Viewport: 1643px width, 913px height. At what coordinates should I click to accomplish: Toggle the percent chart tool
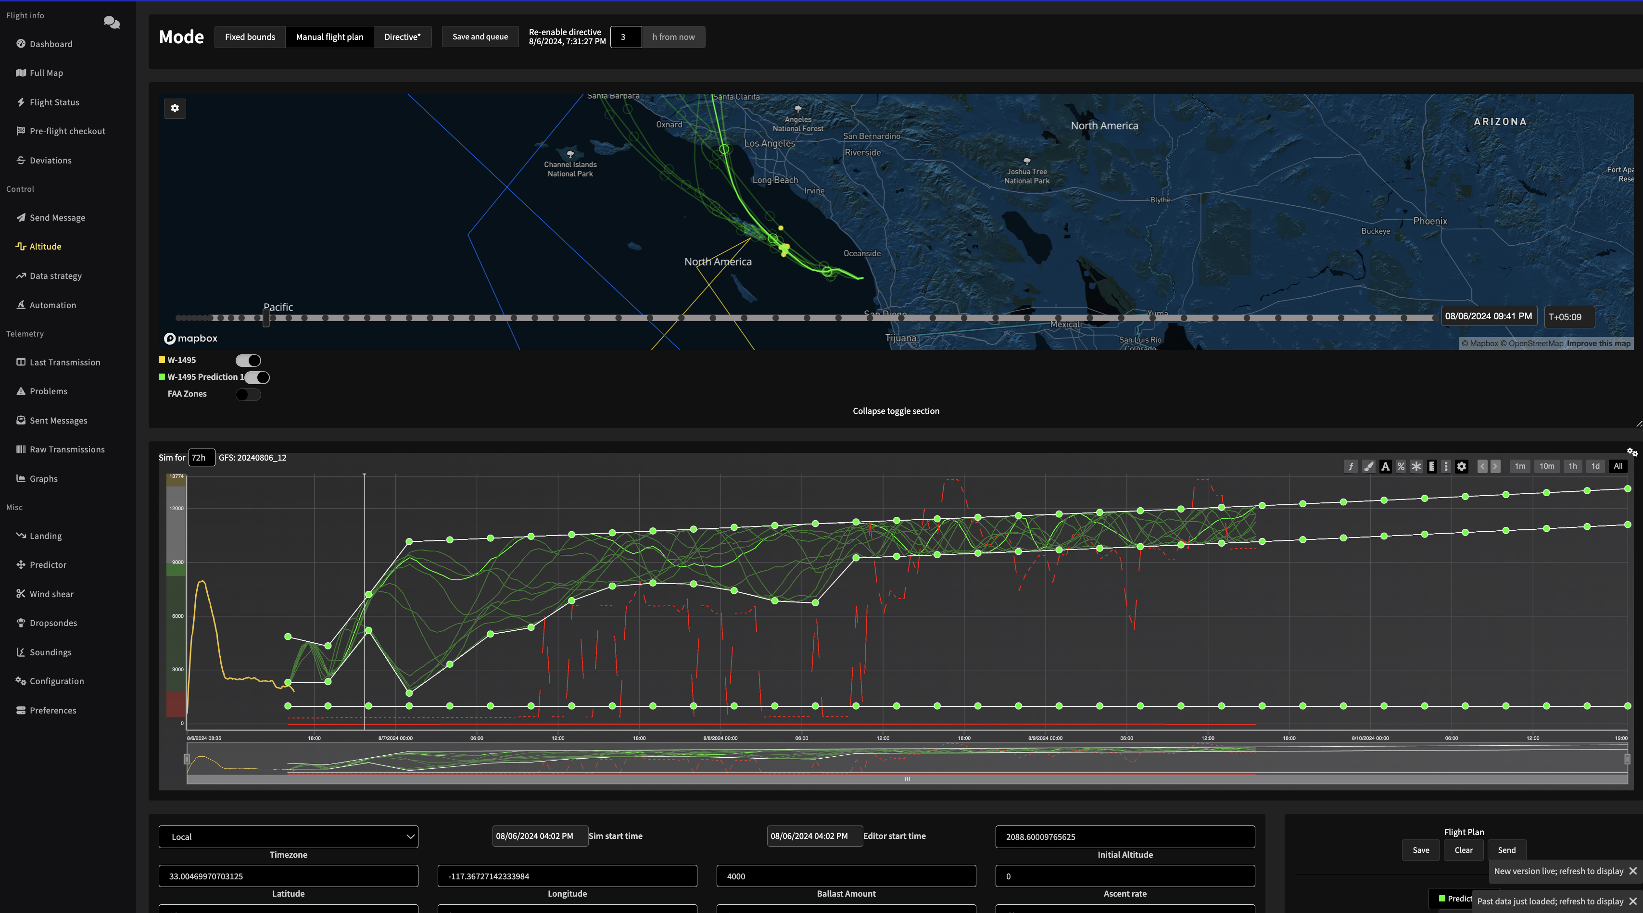click(1401, 466)
